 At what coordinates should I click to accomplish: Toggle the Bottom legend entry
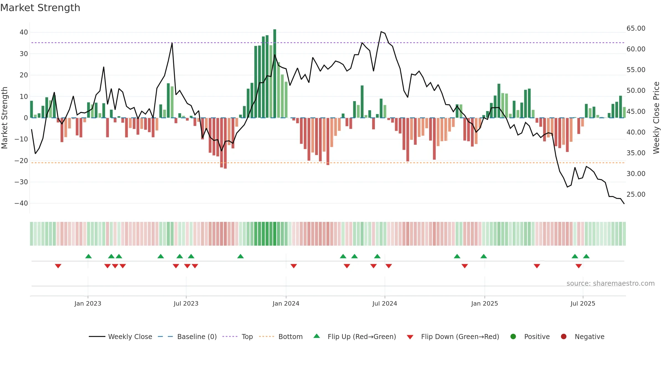point(281,337)
